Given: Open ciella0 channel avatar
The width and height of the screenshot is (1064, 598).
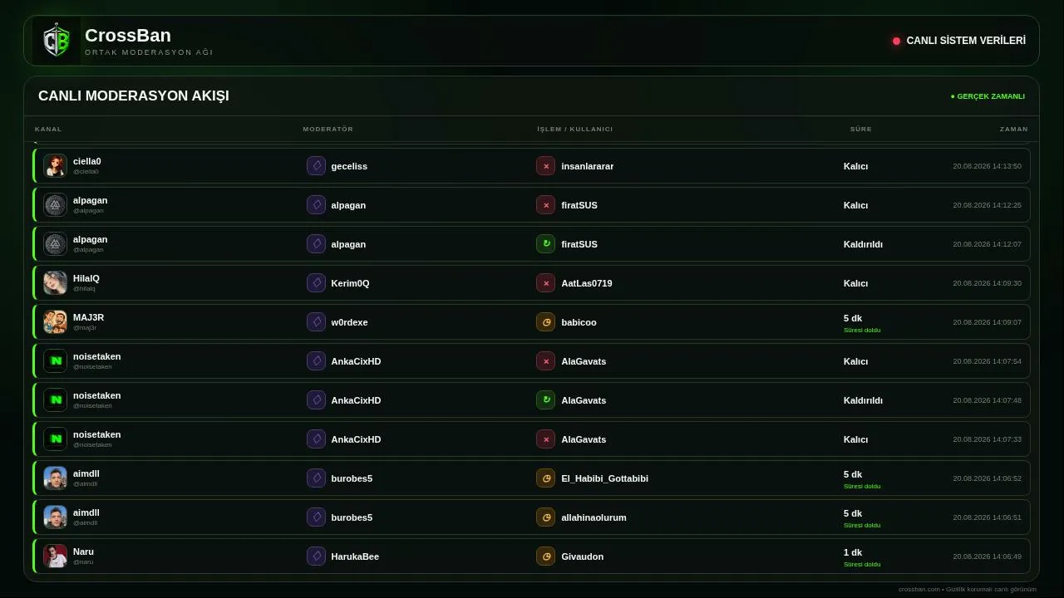Looking at the screenshot, I should (56, 166).
